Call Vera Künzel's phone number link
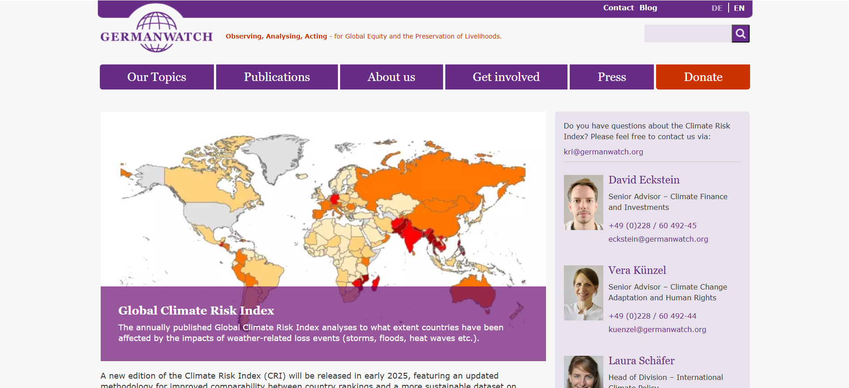This screenshot has width=849, height=388. [652, 316]
